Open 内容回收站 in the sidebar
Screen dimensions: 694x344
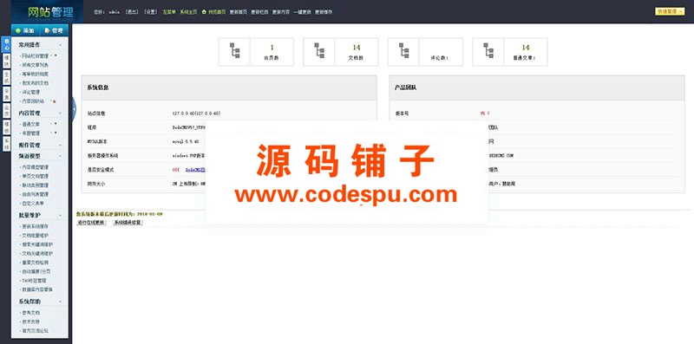33,101
